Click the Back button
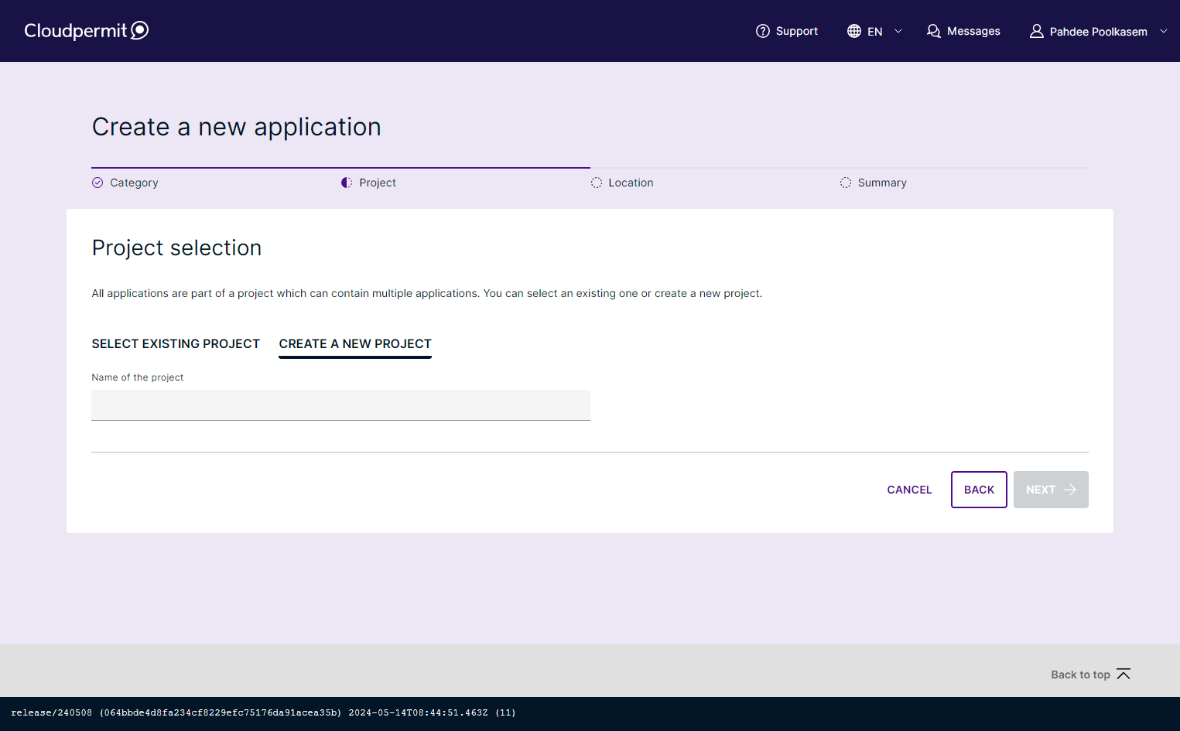This screenshot has height=731, width=1180. (979, 490)
